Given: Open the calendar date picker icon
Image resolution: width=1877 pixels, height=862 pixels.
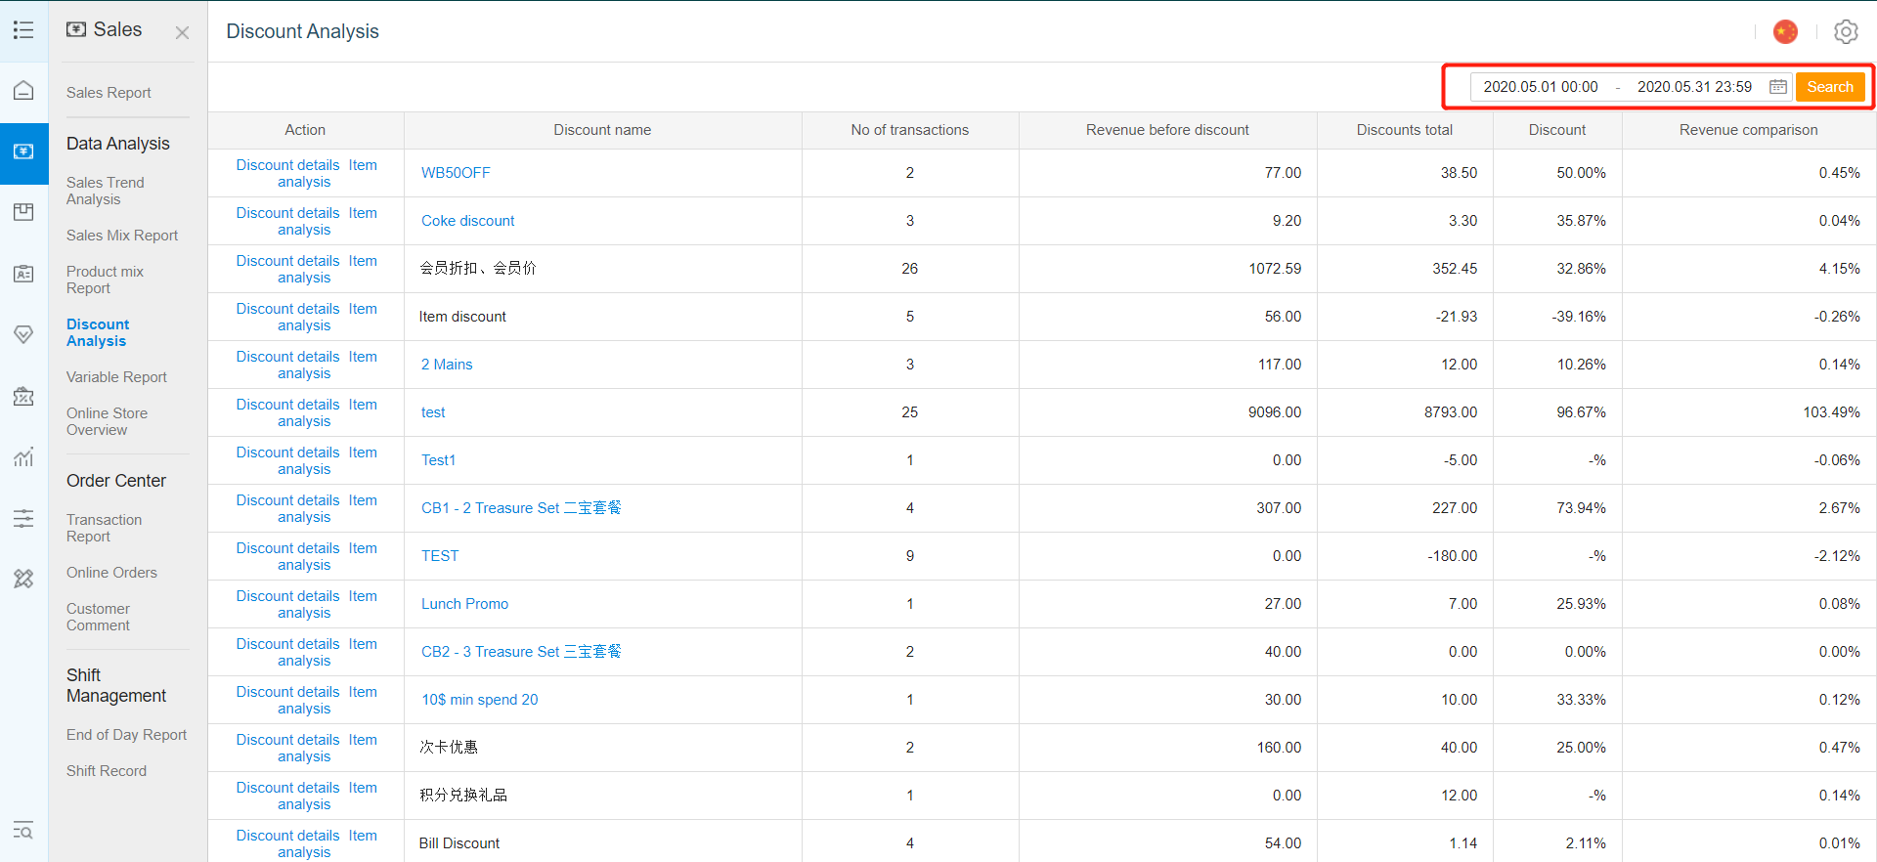Looking at the screenshot, I should (1778, 87).
